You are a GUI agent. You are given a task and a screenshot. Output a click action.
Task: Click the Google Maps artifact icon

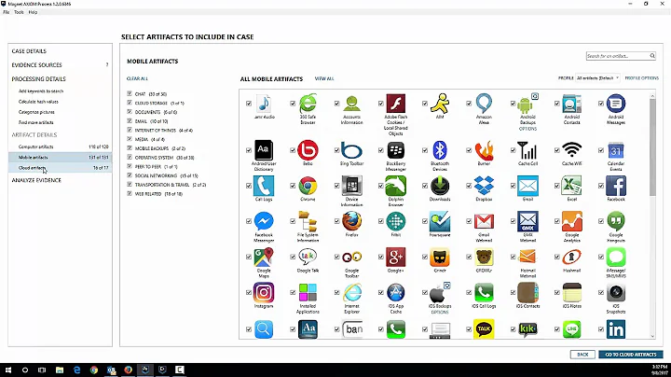[264, 257]
